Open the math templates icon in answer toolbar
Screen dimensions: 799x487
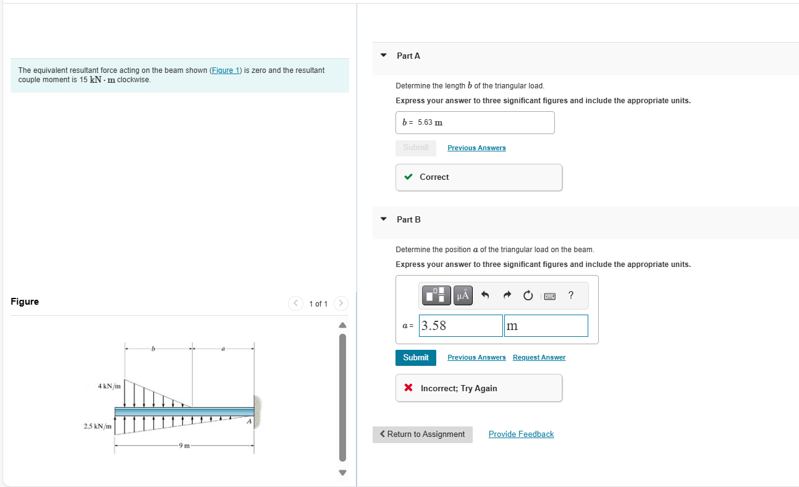point(436,295)
